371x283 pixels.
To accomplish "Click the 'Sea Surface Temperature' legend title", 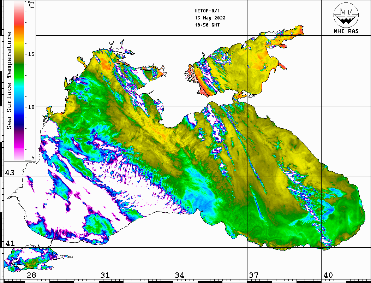I will (x=9, y=81).
